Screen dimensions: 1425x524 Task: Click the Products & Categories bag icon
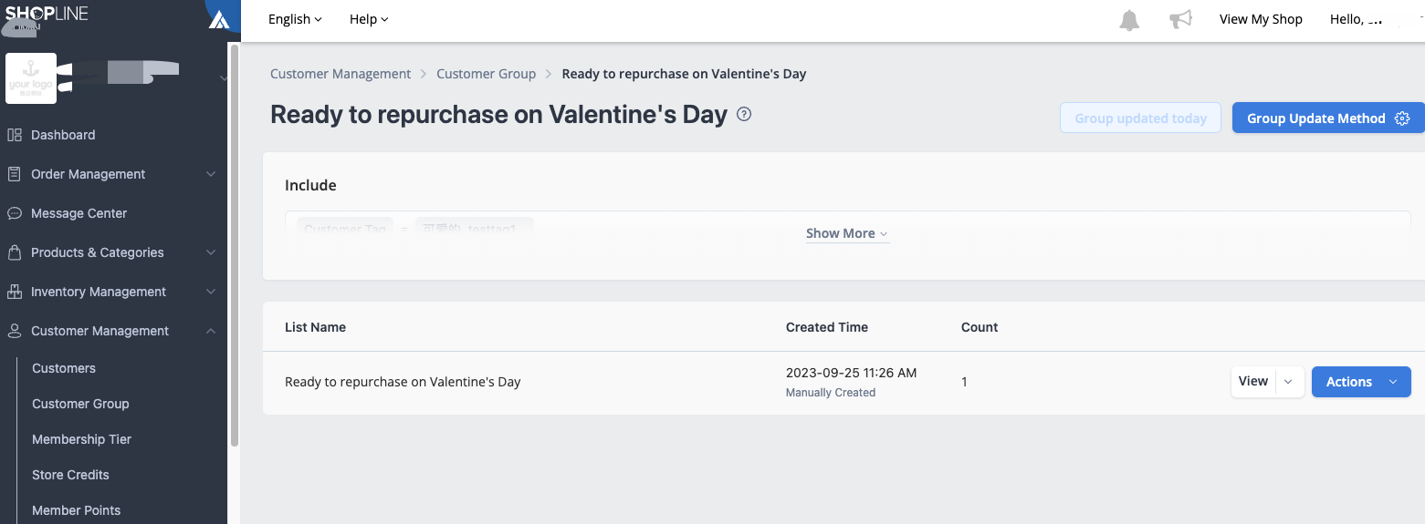click(x=15, y=252)
